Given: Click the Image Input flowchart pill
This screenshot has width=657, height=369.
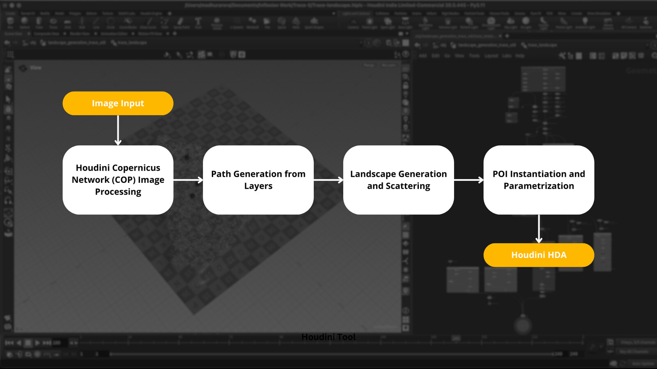Looking at the screenshot, I should point(118,103).
